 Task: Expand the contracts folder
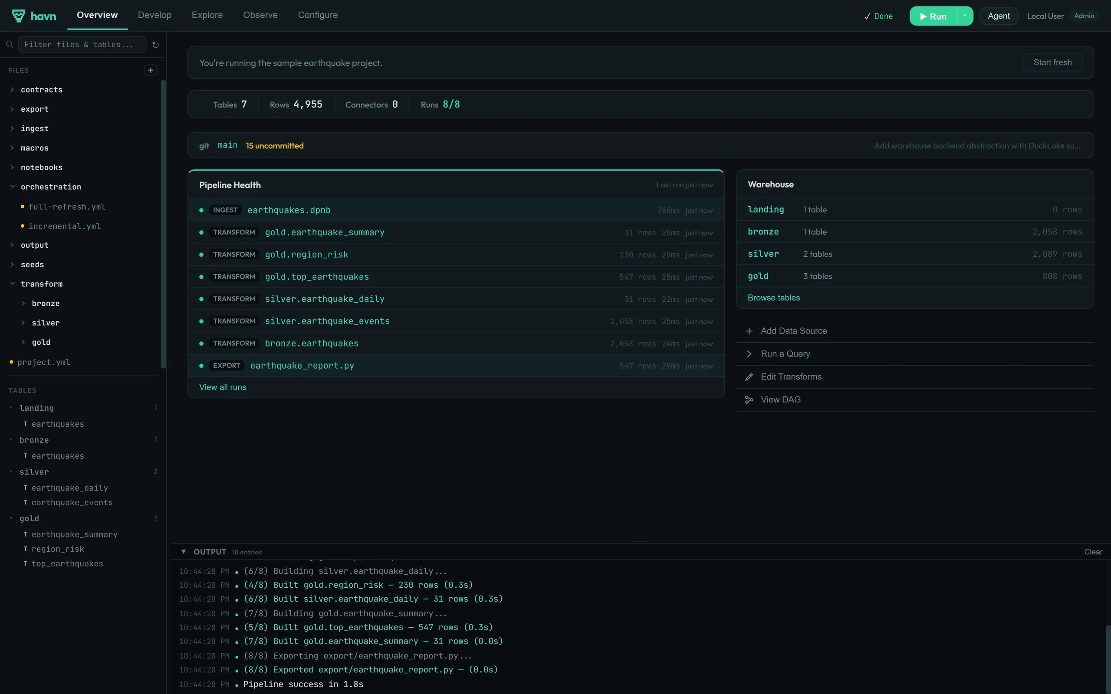(12, 89)
